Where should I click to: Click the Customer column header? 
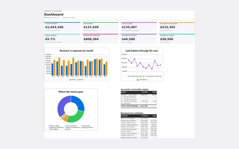(124, 116)
